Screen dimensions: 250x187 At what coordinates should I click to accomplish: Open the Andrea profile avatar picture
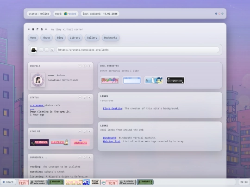coord(38,80)
